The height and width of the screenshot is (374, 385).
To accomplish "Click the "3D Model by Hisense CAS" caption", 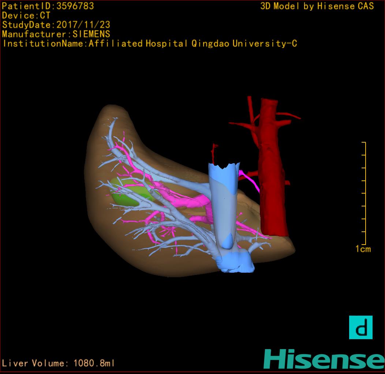I will 317,6.
